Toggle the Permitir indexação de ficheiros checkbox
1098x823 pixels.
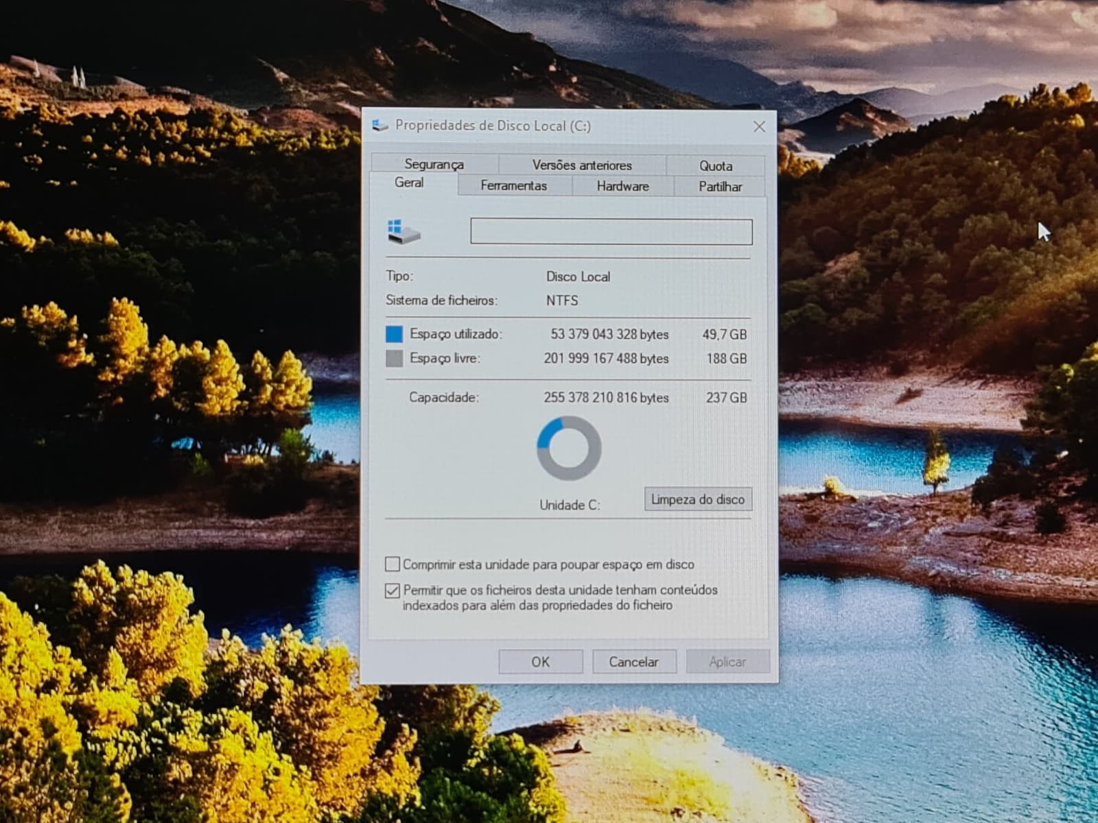393,591
